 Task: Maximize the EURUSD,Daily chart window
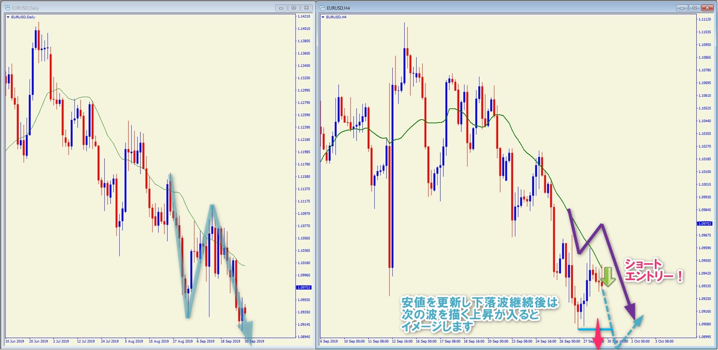pyautogui.click(x=294, y=8)
